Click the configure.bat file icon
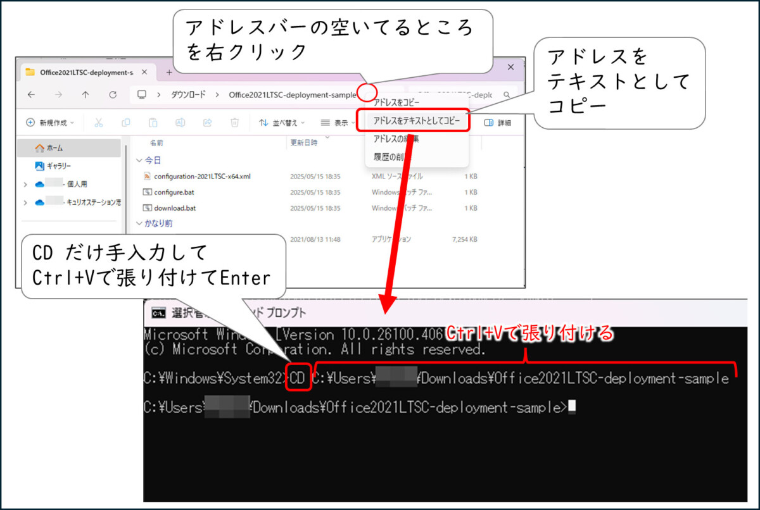 click(147, 192)
